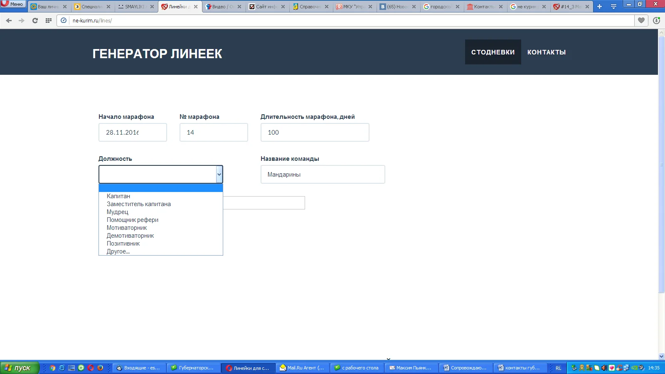Select 'Позитивник' from the list

[x=161, y=244]
